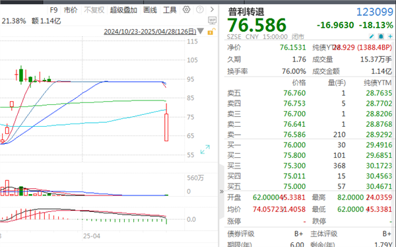Click bond code 123099 link

375,12
